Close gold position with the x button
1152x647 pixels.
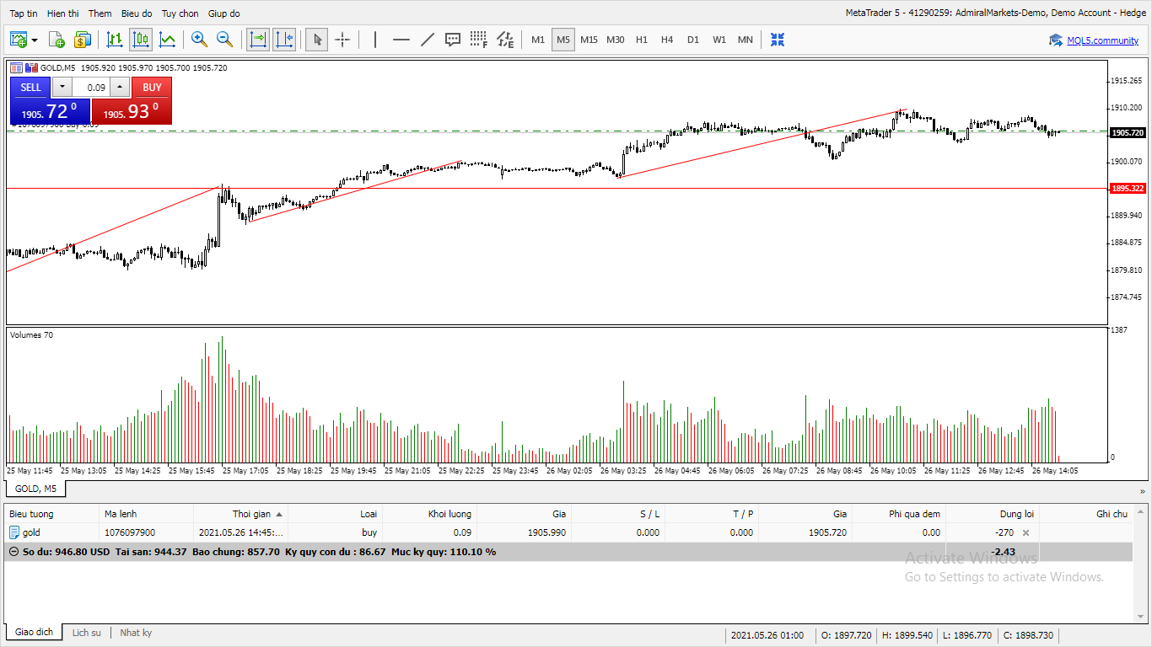click(x=1025, y=532)
